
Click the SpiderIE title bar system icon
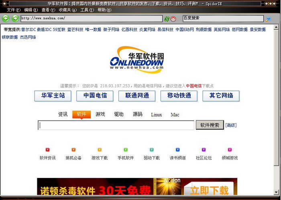tap(4, 3)
